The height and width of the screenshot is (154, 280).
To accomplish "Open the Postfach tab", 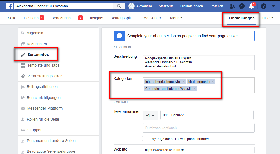I will (x=31, y=18).
